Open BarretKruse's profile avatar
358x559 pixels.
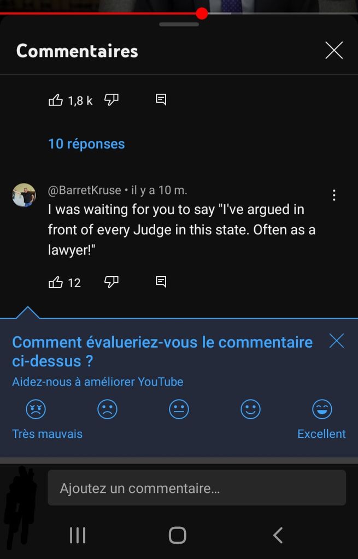tap(24, 195)
